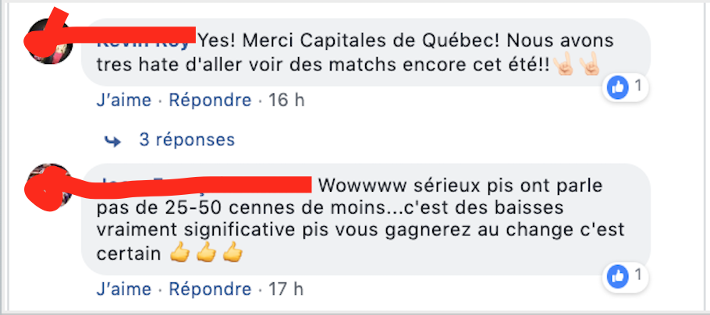Click the blue like reaction icon on the Capitales de Québec comment
710x315 pixels.
click(618, 87)
